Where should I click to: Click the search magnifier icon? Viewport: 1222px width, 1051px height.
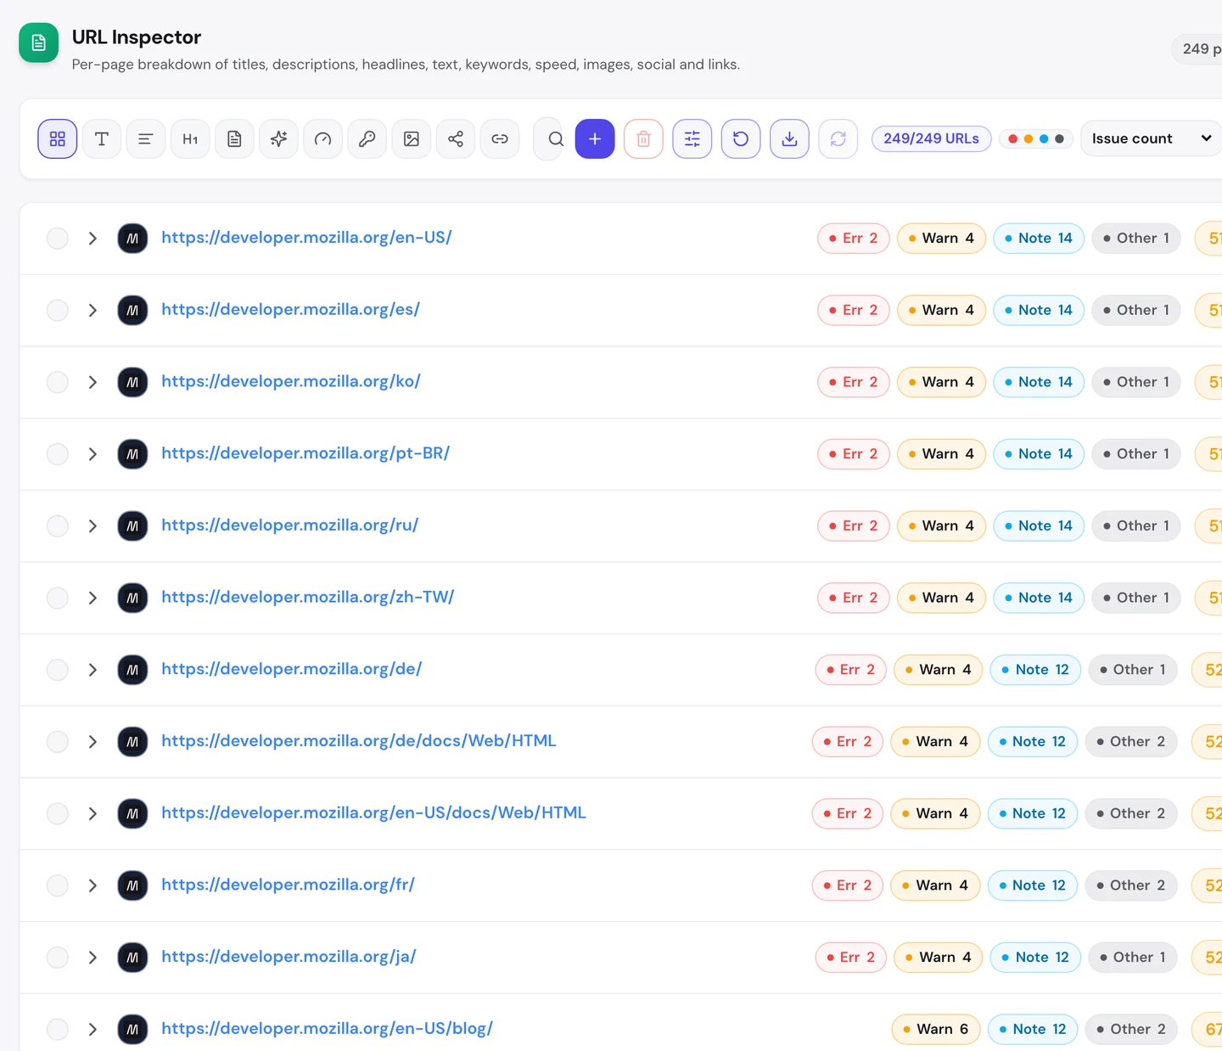[555, 138]
